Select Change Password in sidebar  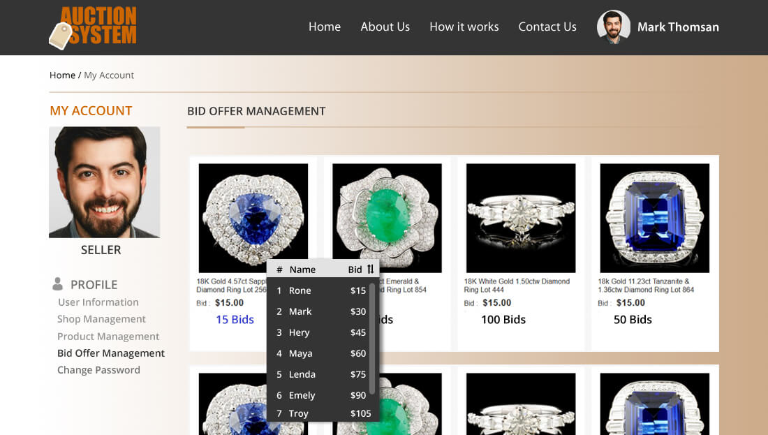click(x=98, y=370)
